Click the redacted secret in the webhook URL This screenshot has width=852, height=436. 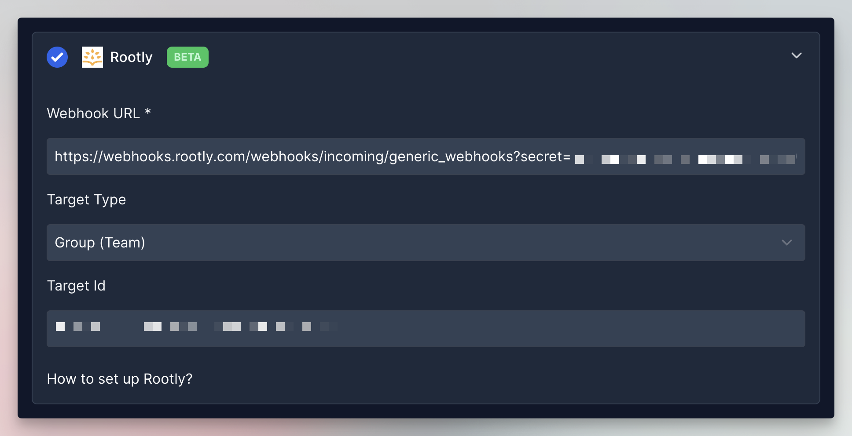pos(685,159)
